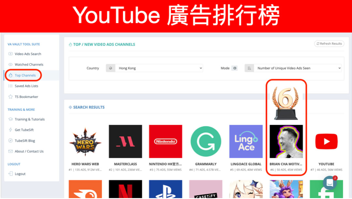Screen dimensions: 352x199
Task: Open the MasterClass channel thumbnail
Action: 125,141
